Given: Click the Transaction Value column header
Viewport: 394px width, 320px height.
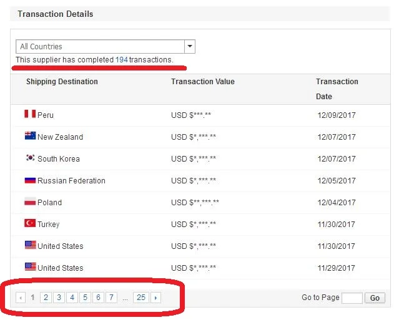Looking at the screenshot, I should (x=203, y=82).
